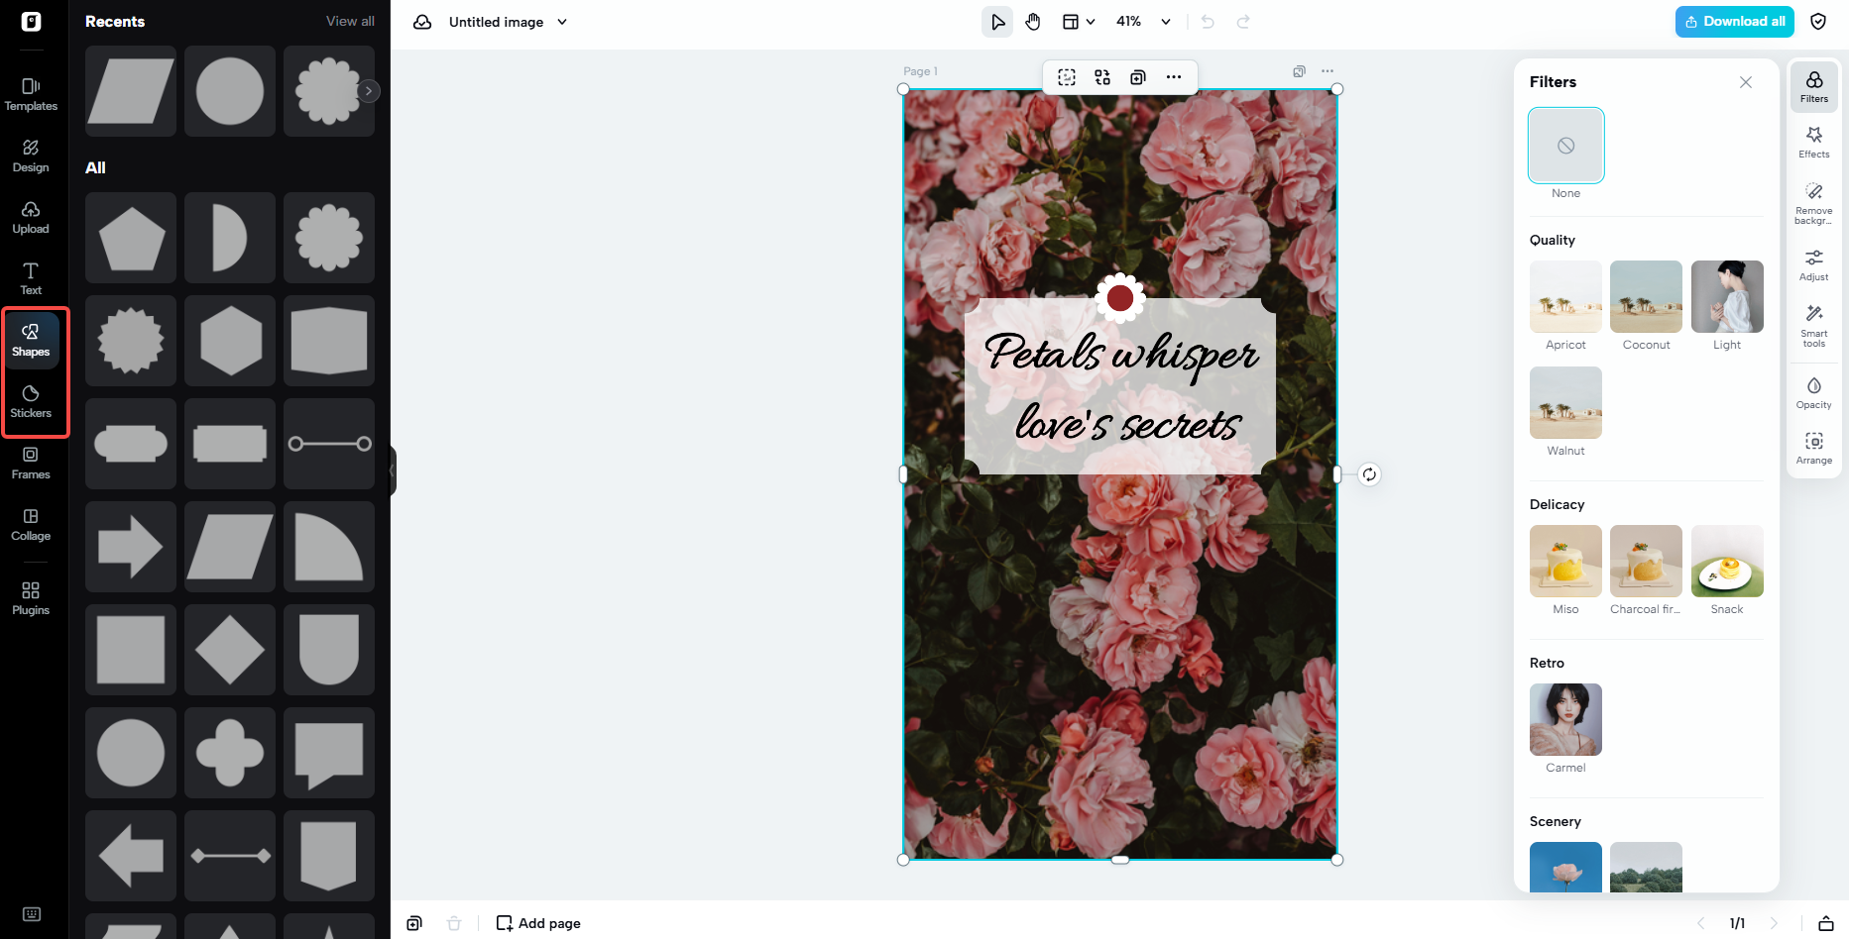The image size is (1849, 939).
Task: Open the Opacity control
Action: pyautogui.click(x=1814, y=393)
